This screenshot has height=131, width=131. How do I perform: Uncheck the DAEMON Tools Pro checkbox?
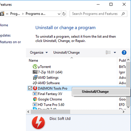point(30,88)
